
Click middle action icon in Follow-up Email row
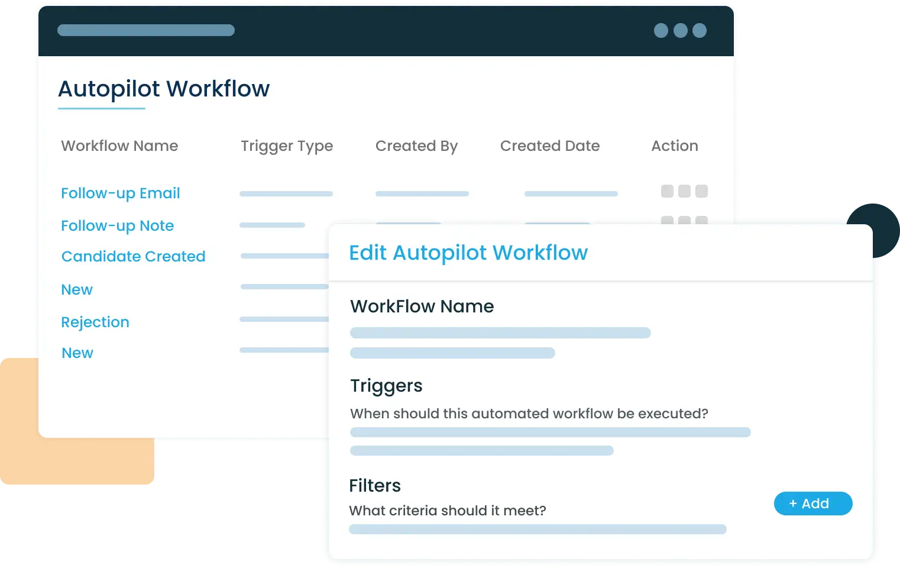pyautogui.click(x=684, y=191)
